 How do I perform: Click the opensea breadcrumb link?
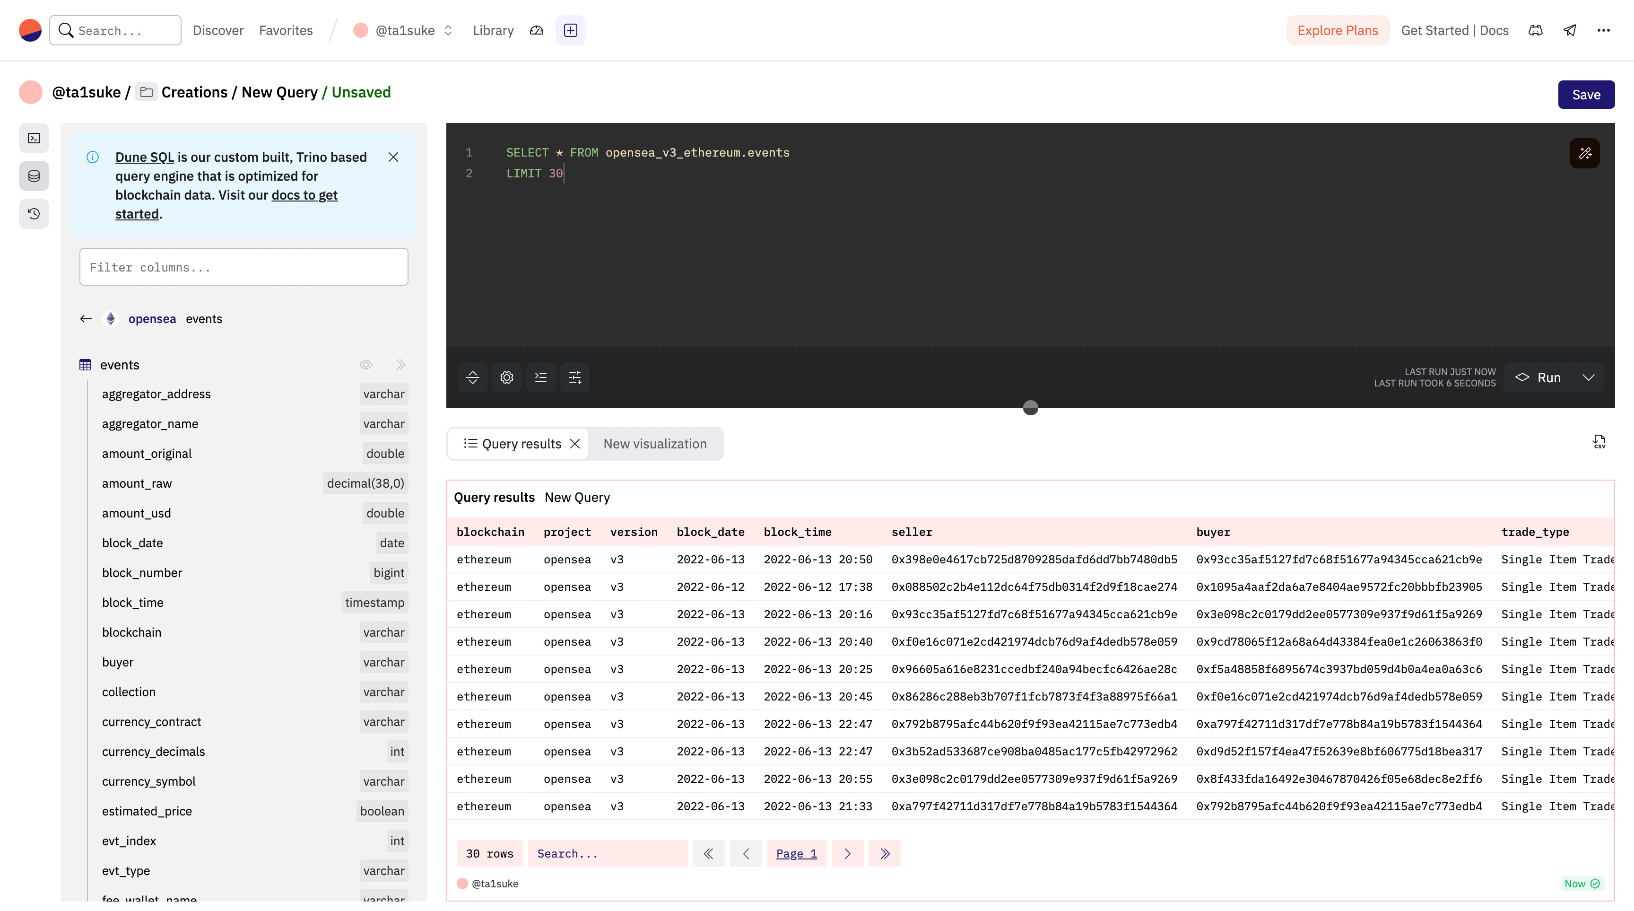pos(152,318)
